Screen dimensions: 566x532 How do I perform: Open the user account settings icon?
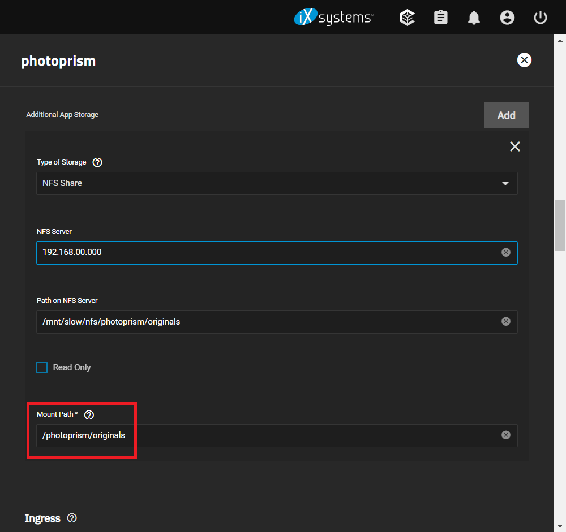507,18
